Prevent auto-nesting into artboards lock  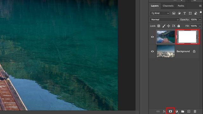pos(174,26)
